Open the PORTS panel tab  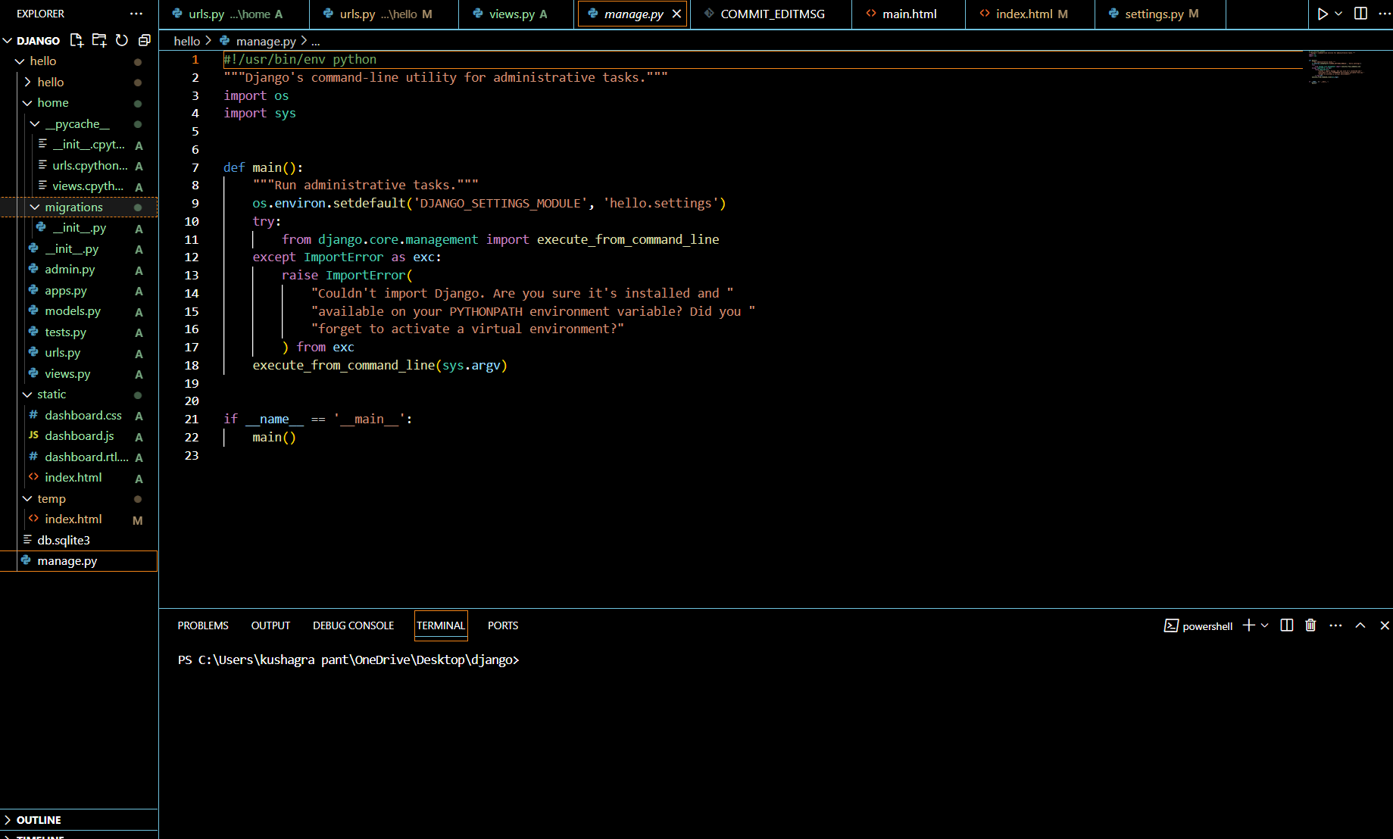click(x=503, y=625)
